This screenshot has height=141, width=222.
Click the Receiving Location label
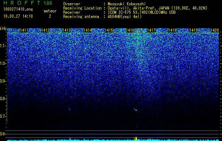pyautogui.click(x=82, y=8)
